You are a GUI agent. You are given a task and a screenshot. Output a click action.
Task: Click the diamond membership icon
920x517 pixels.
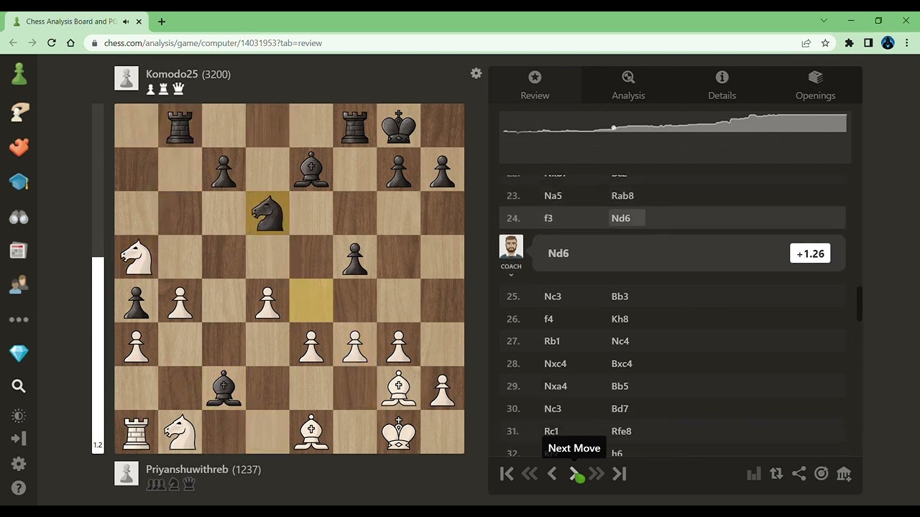19,353
